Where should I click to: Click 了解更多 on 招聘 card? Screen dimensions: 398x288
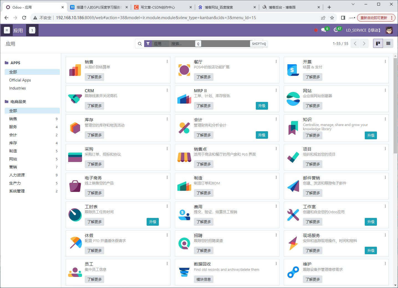(204, 251)
